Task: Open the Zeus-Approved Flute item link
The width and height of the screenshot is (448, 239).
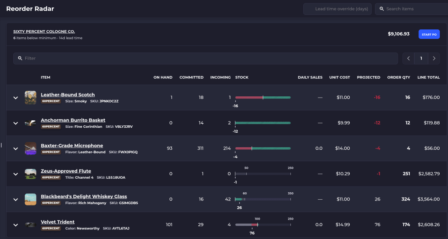Action: [x=66, y=171]
